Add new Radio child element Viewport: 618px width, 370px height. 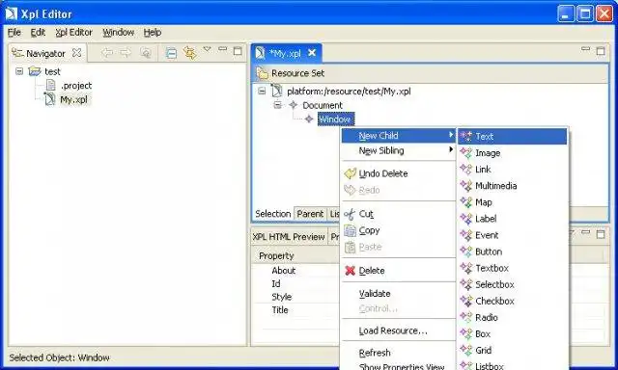tap(513, 317)
